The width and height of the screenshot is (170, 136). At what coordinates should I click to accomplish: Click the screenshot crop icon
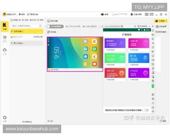pos(153,43)
